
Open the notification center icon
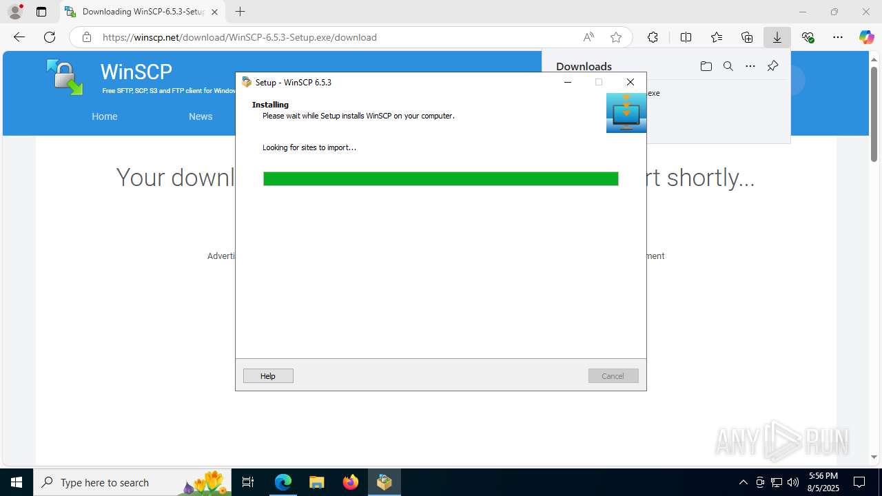coord(859,482)
